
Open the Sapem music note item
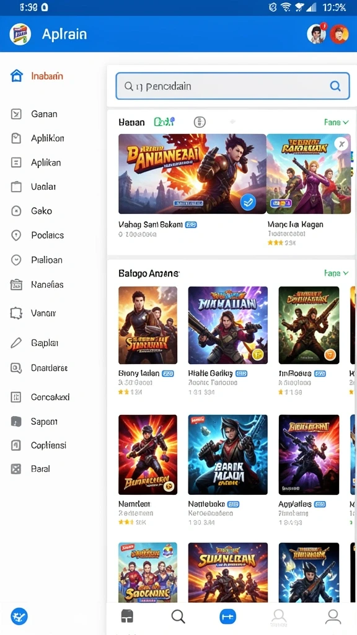pyautogui.click(x=34, y=422)
